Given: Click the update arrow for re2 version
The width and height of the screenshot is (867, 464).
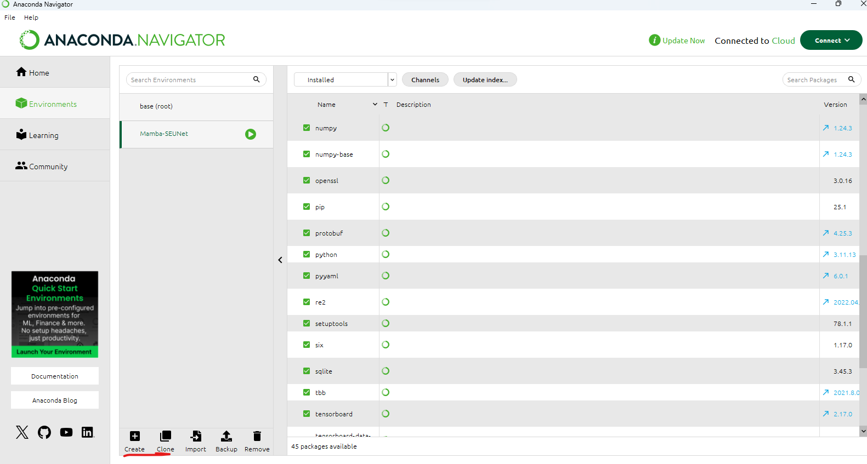Looking at the screenshot, I should point(826,302).
